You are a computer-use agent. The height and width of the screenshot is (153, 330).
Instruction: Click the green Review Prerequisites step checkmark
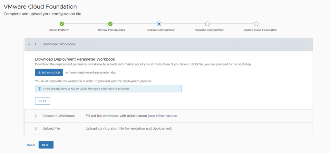(x=110, y=24)
